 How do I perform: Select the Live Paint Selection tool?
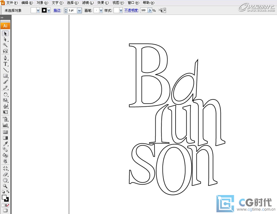[x=5, y=161]
